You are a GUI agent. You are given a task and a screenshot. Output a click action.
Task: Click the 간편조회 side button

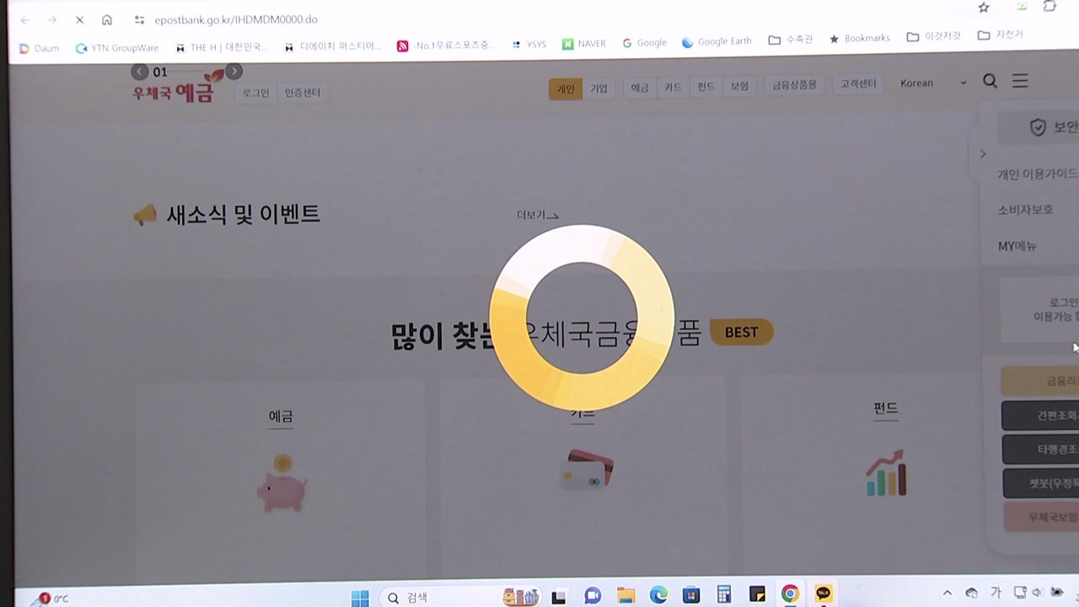click(x=1040, y=416)
